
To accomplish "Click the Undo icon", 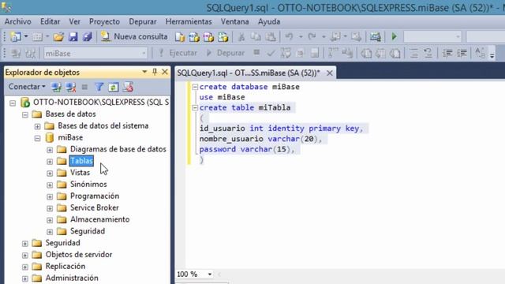I will click(x=289, y=37).
